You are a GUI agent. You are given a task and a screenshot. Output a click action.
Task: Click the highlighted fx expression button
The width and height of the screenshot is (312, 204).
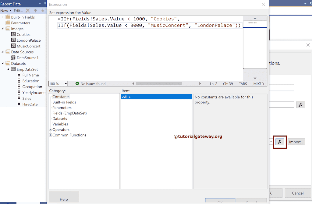tap(280, 142)
